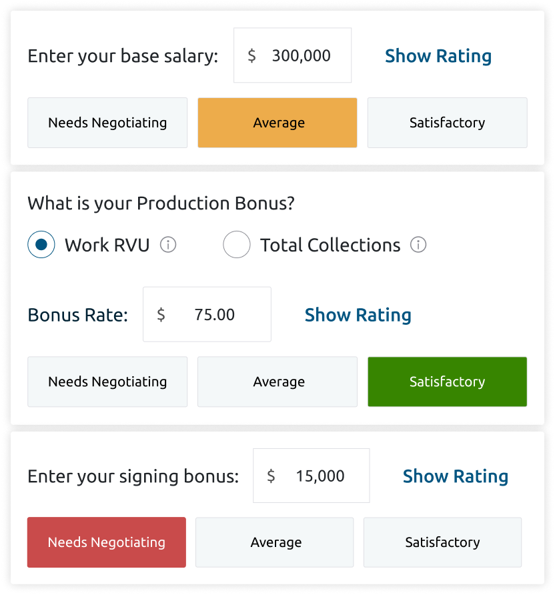Choose Total Collections as production bonus type

[x=237, y=244]
